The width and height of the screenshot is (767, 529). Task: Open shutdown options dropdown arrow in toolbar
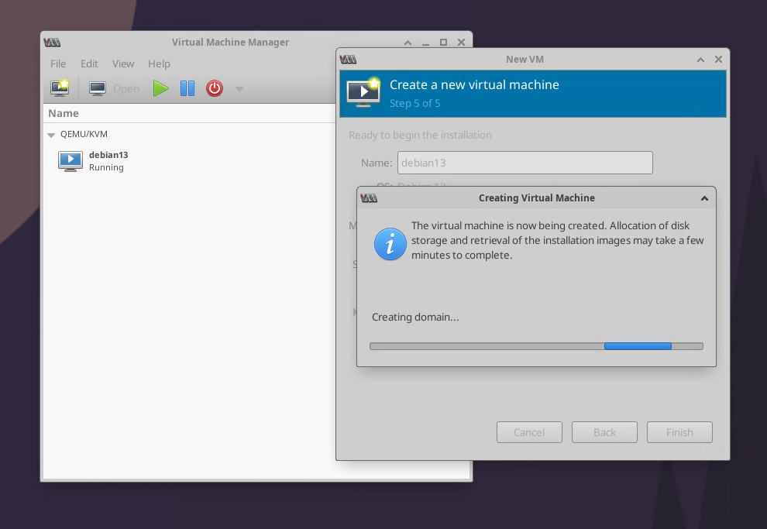(239, 89)
